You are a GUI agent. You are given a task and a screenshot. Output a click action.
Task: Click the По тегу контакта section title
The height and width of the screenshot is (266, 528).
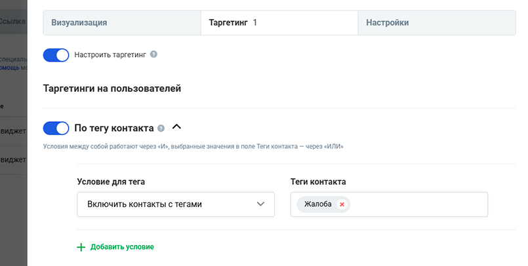point(114,128)
